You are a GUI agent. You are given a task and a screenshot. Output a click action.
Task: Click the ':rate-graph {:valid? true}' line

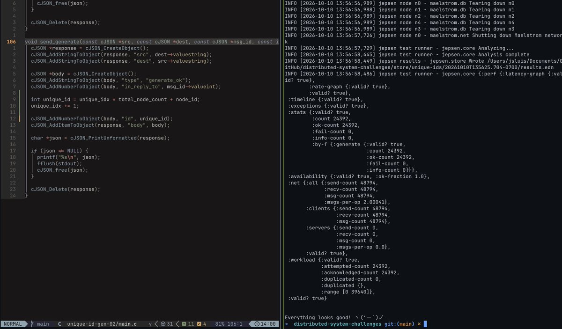coord(350,87)
